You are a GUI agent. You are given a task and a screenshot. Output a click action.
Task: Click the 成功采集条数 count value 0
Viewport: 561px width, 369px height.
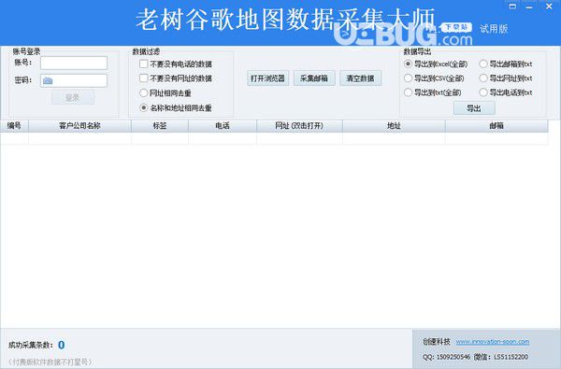pos(61,345)
